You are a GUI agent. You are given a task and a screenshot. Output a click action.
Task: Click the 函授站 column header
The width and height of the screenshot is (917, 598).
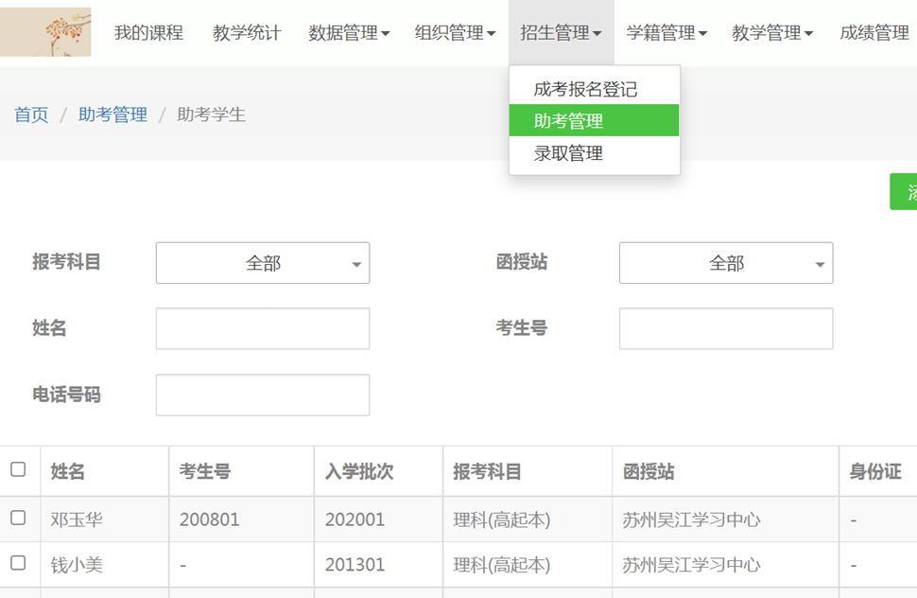649,471
